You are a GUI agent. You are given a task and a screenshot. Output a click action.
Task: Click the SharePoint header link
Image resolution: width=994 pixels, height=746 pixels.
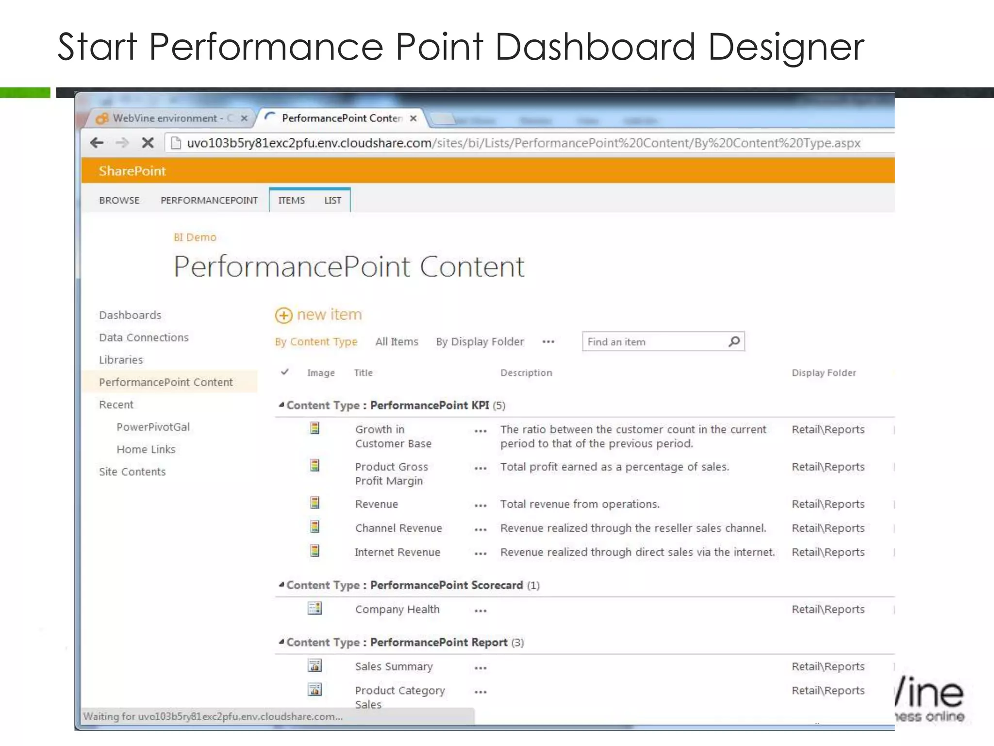[132, 171]
